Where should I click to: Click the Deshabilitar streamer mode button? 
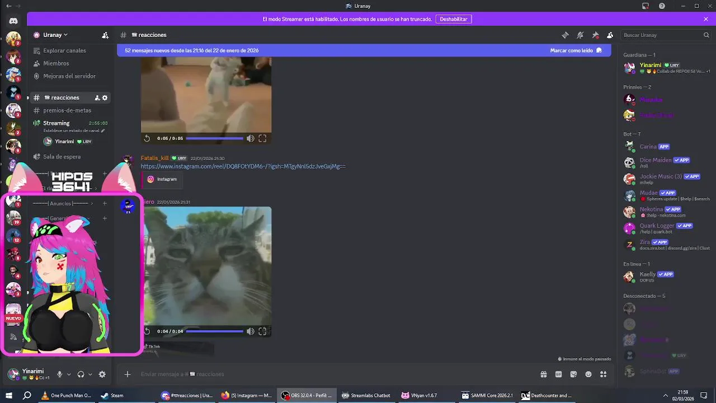point(454,19)
